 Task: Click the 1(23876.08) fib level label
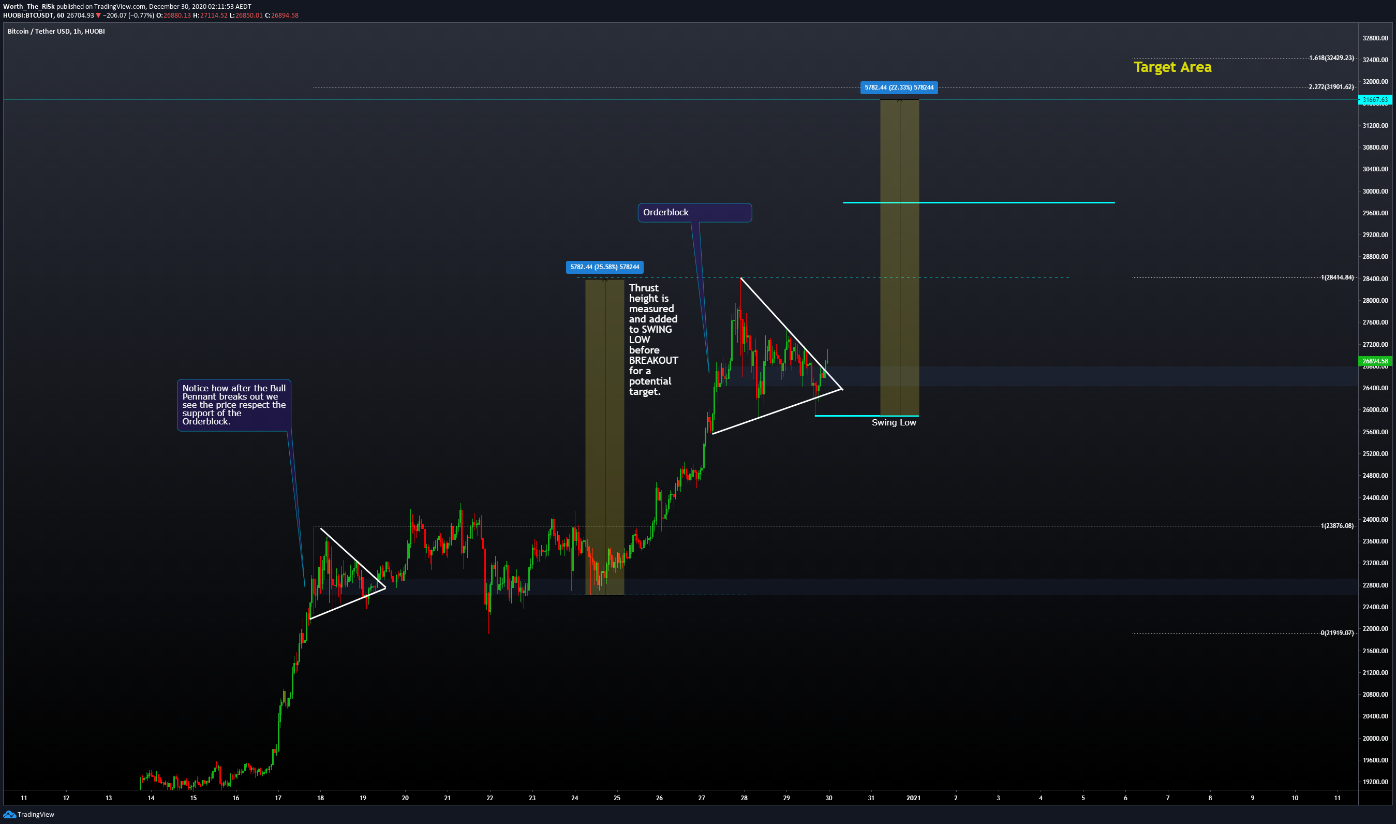click(1337, 526)
